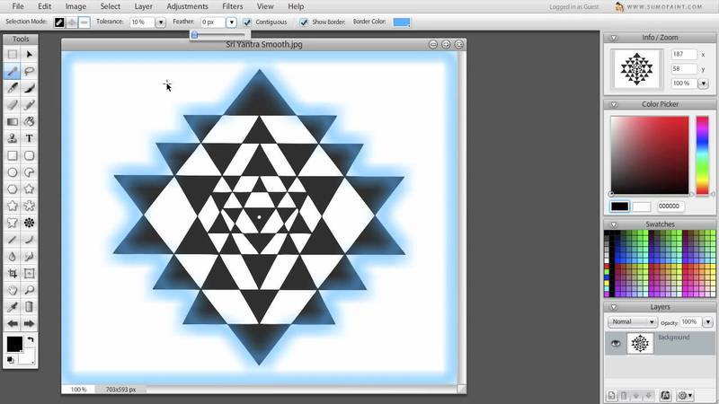Open the Feather dropdown arrow
The image size is (719, 404).
point(232,22)
